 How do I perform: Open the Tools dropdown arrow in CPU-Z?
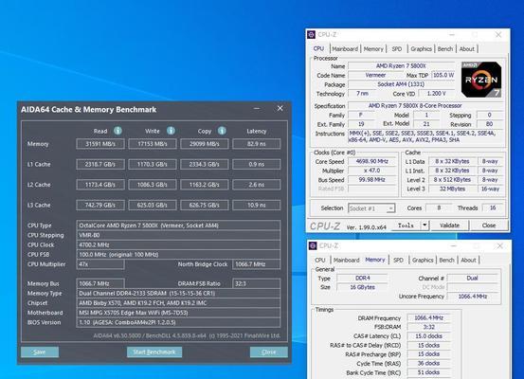(425, 226)
